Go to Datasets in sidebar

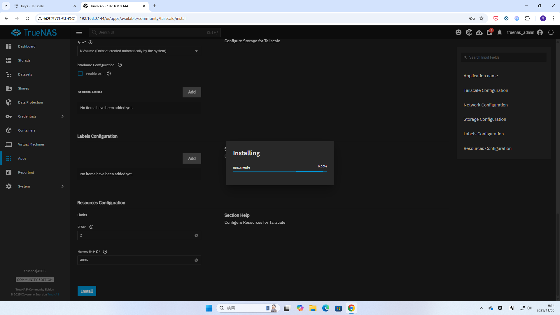click(25, 74)
